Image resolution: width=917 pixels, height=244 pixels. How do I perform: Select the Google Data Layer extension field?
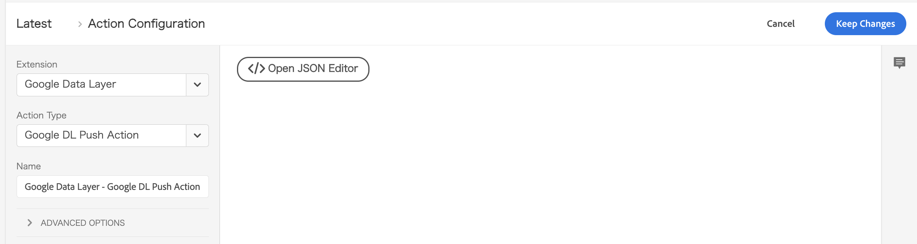pyautogui.click(x=101, y=85)
